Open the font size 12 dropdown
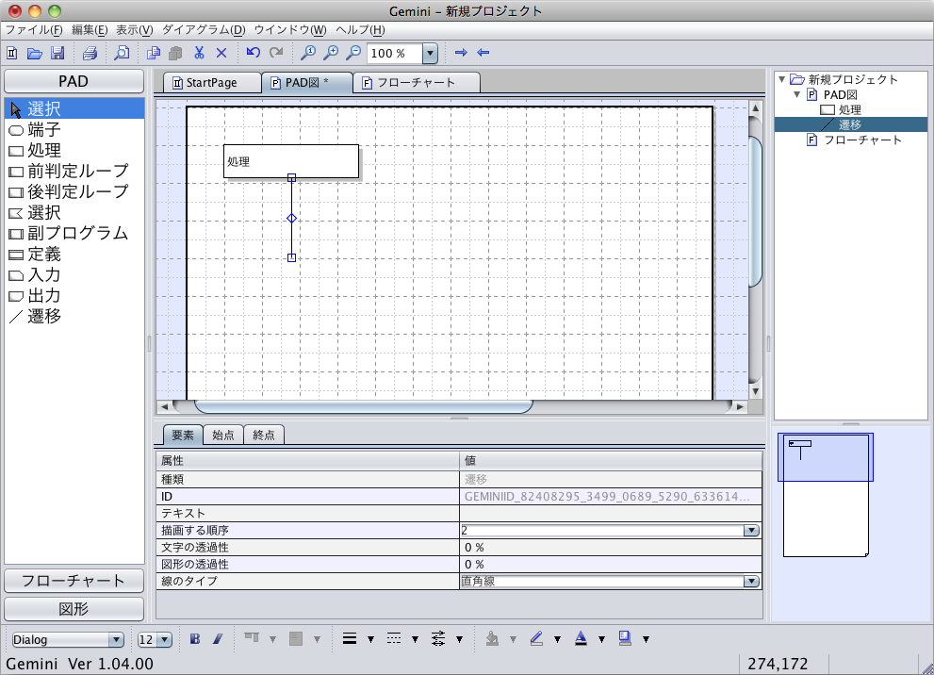 coord(165,640)
